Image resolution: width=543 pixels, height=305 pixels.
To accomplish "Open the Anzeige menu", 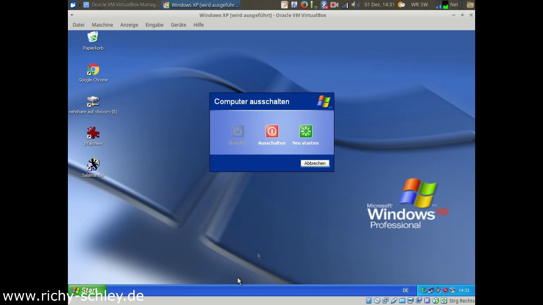I will [x=129, y=25].
